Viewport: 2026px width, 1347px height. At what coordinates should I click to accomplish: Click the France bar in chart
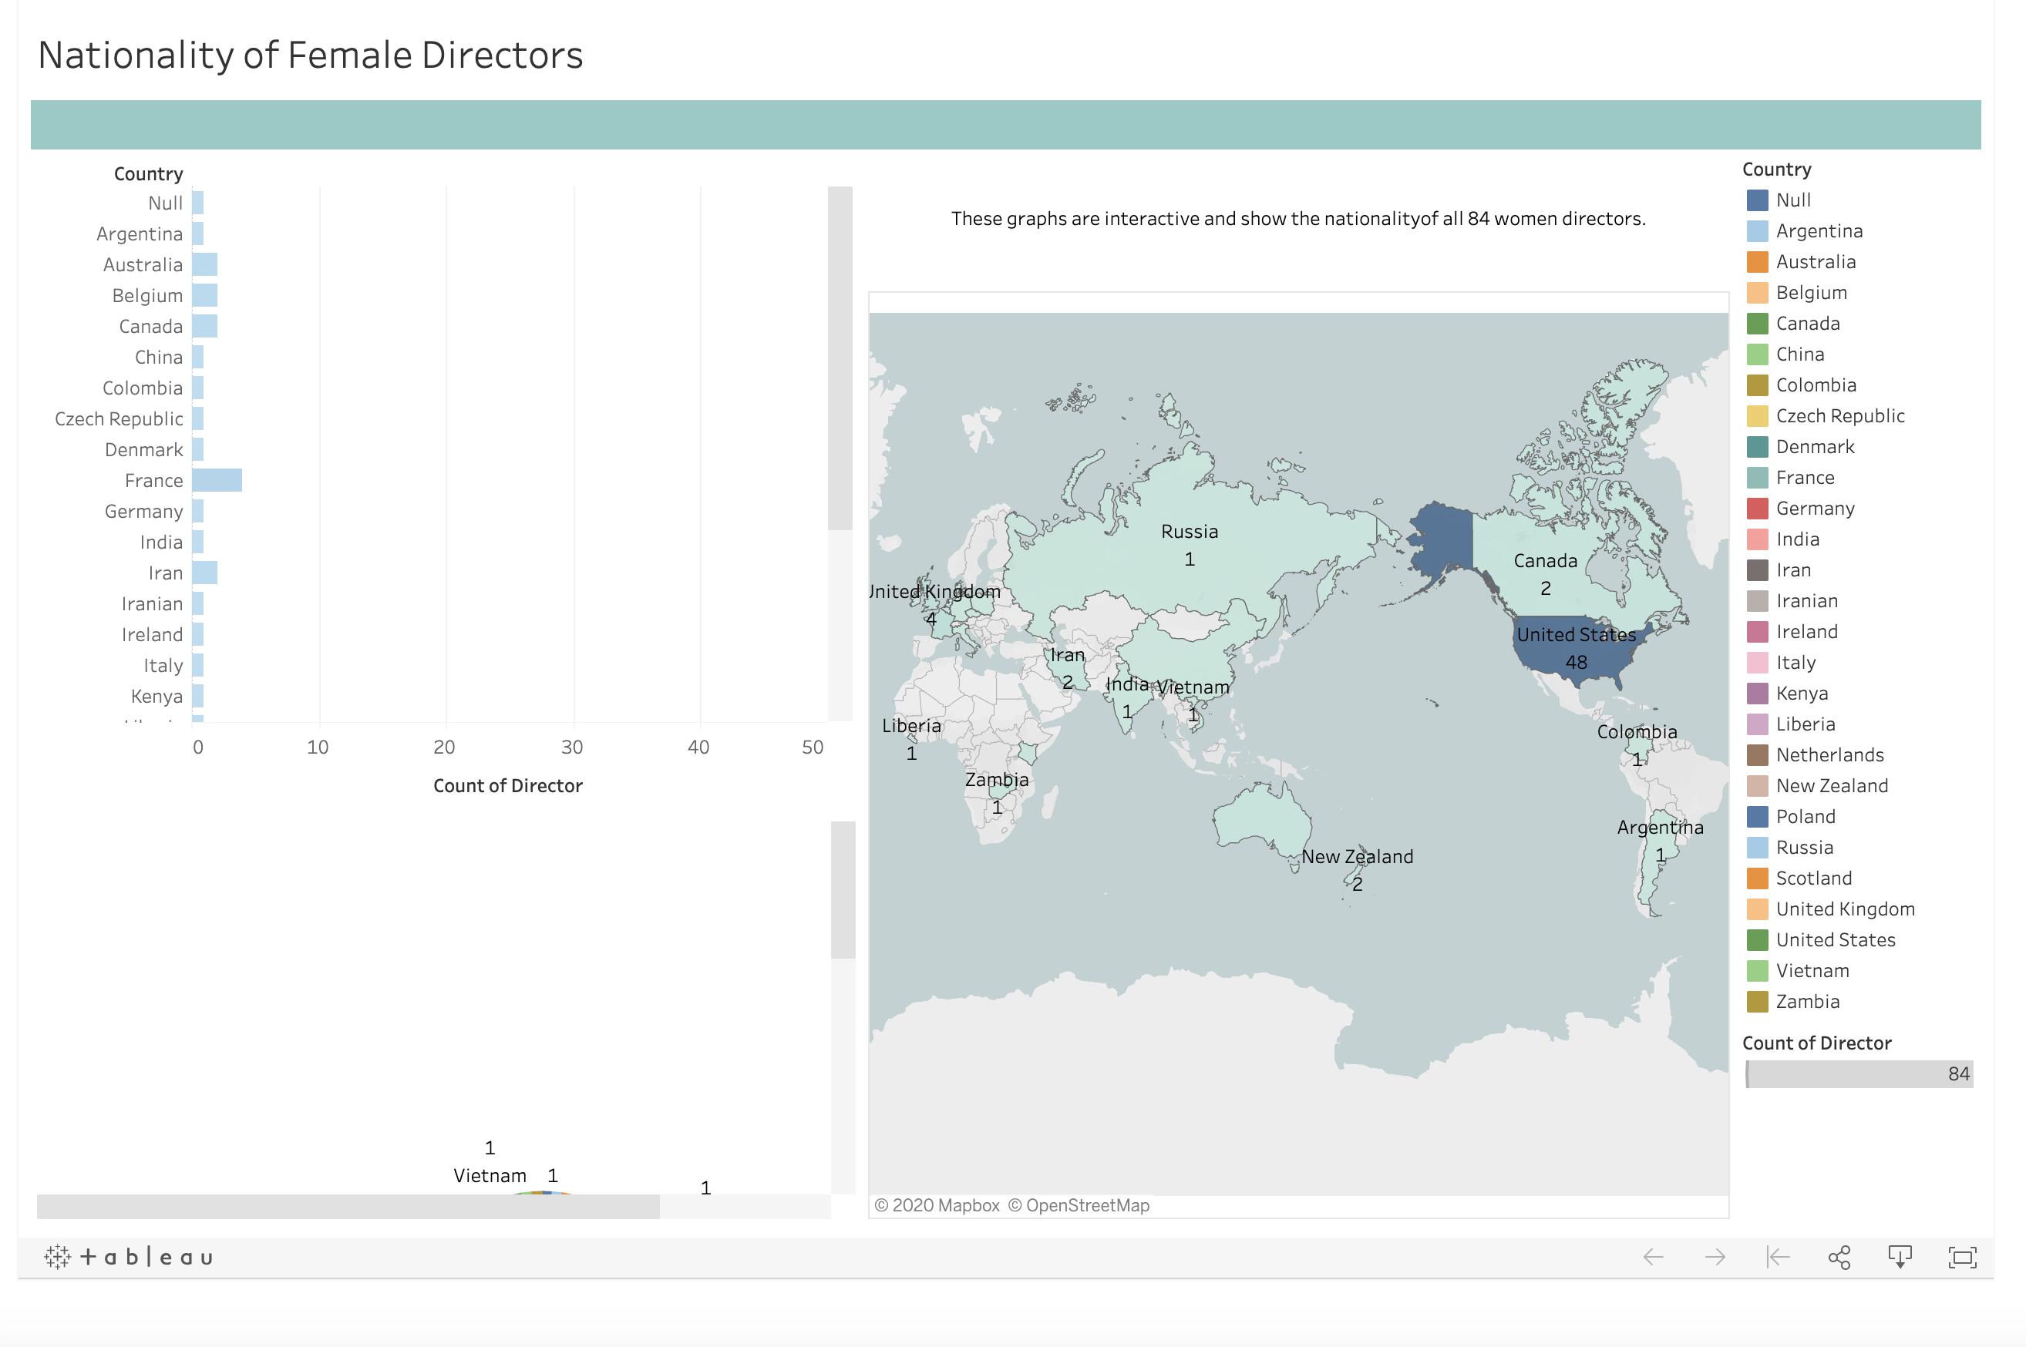click(217, 480)
